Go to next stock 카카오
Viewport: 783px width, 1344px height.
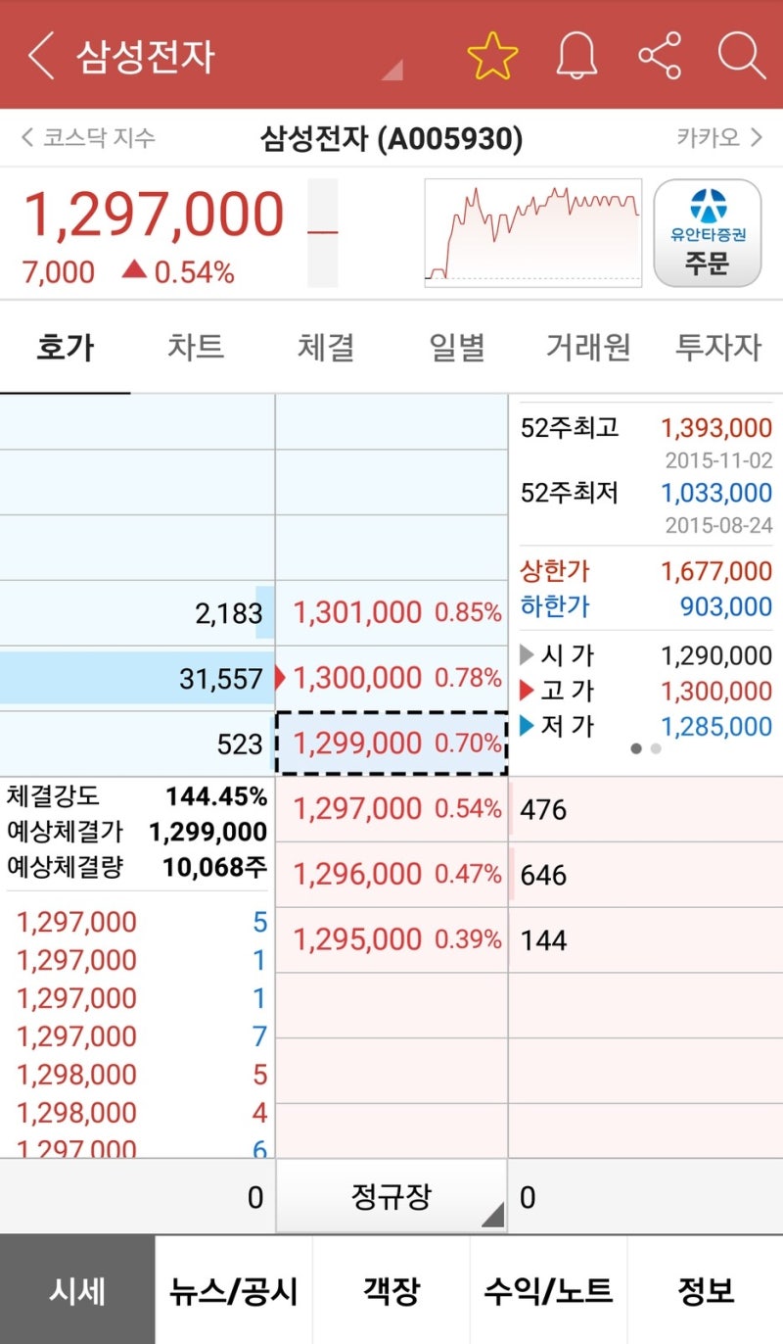tap(718, 138)
